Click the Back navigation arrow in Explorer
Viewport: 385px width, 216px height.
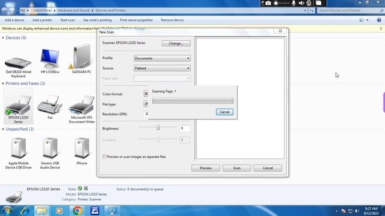5,11
